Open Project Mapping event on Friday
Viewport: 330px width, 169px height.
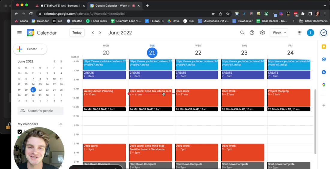click(289, 98)
